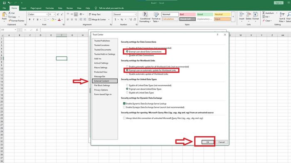Toggle Enable Dynamic Data Exchange Server Lookup

point(124,103)
